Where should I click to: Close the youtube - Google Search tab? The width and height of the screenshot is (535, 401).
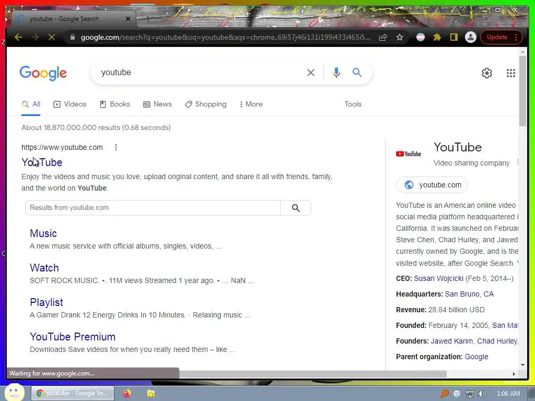click(128, 19)
